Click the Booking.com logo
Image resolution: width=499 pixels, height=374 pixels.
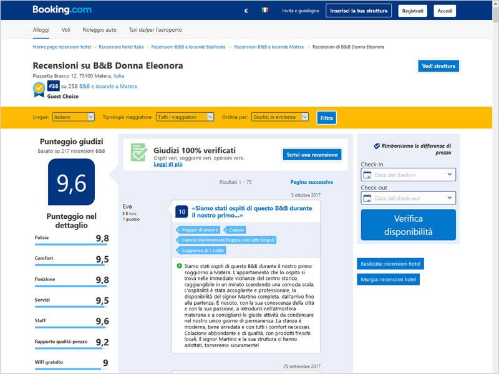62,9
